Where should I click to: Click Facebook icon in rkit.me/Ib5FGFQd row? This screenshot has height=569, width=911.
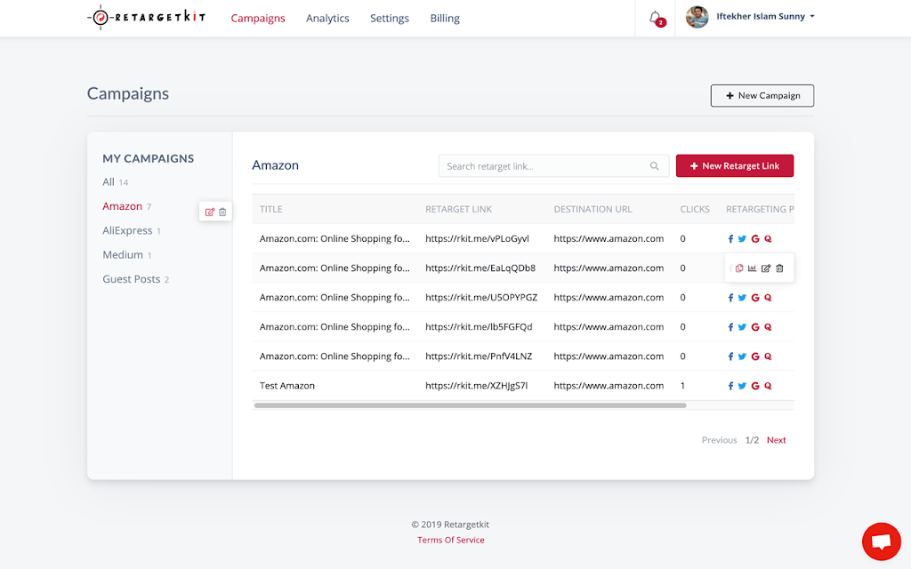point(730,327)
